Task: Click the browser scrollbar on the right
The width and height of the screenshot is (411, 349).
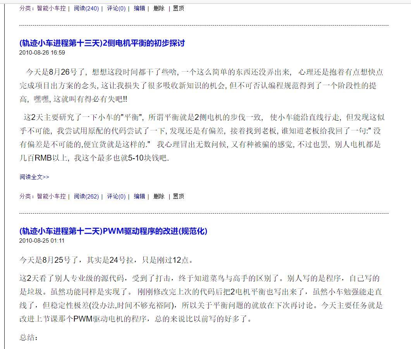Action: coord(408,174)
